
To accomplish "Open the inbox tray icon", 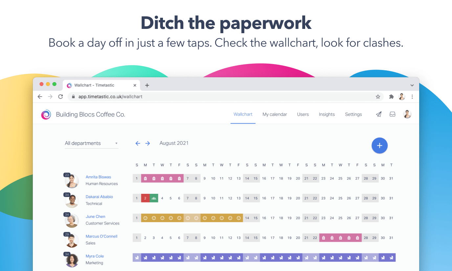I will pyautogui.click(x=393, y=114).
